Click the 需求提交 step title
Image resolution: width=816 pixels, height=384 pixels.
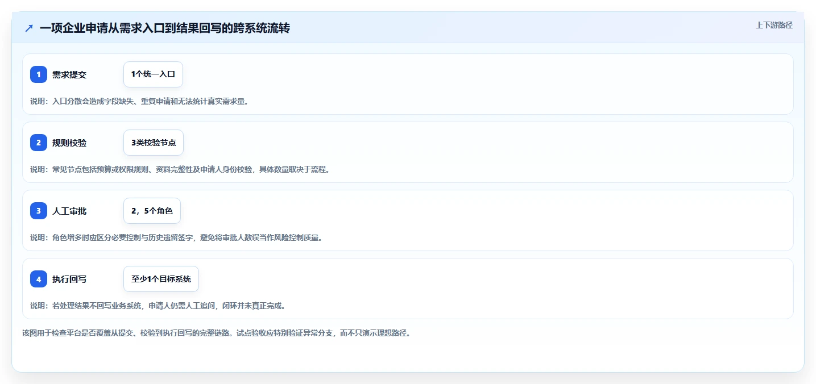(69, 74)
